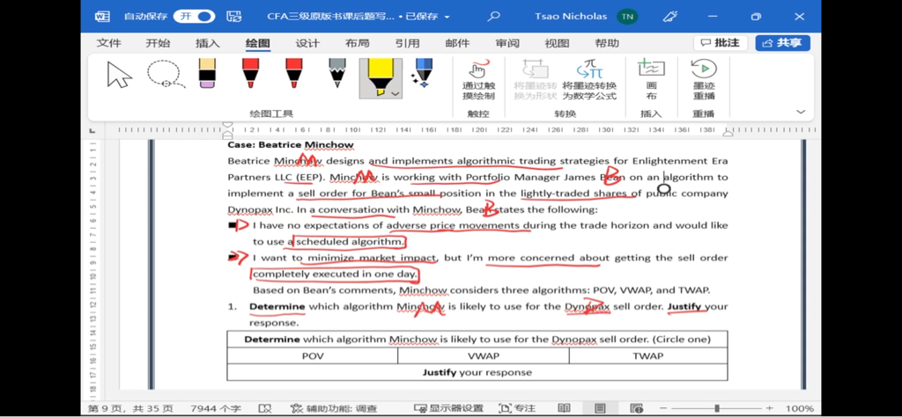The height and width of the screenshot is (417, 902).
Task: Switch to the 邮件 (Mailings) tab
Action: tap(457, 43)
